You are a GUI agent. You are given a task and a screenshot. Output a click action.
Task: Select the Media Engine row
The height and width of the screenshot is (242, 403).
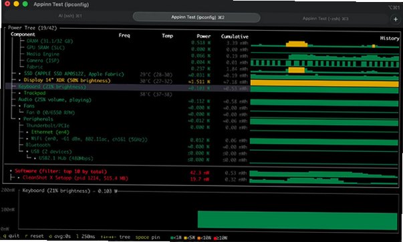click(x=43, y=54)
